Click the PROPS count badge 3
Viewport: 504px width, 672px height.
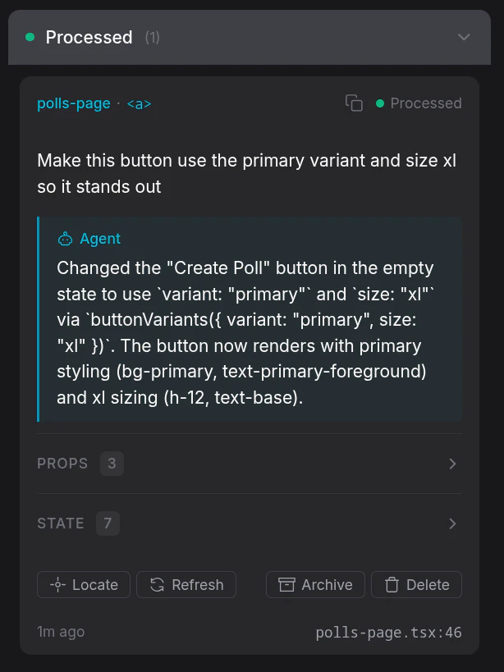coord(112,464)
